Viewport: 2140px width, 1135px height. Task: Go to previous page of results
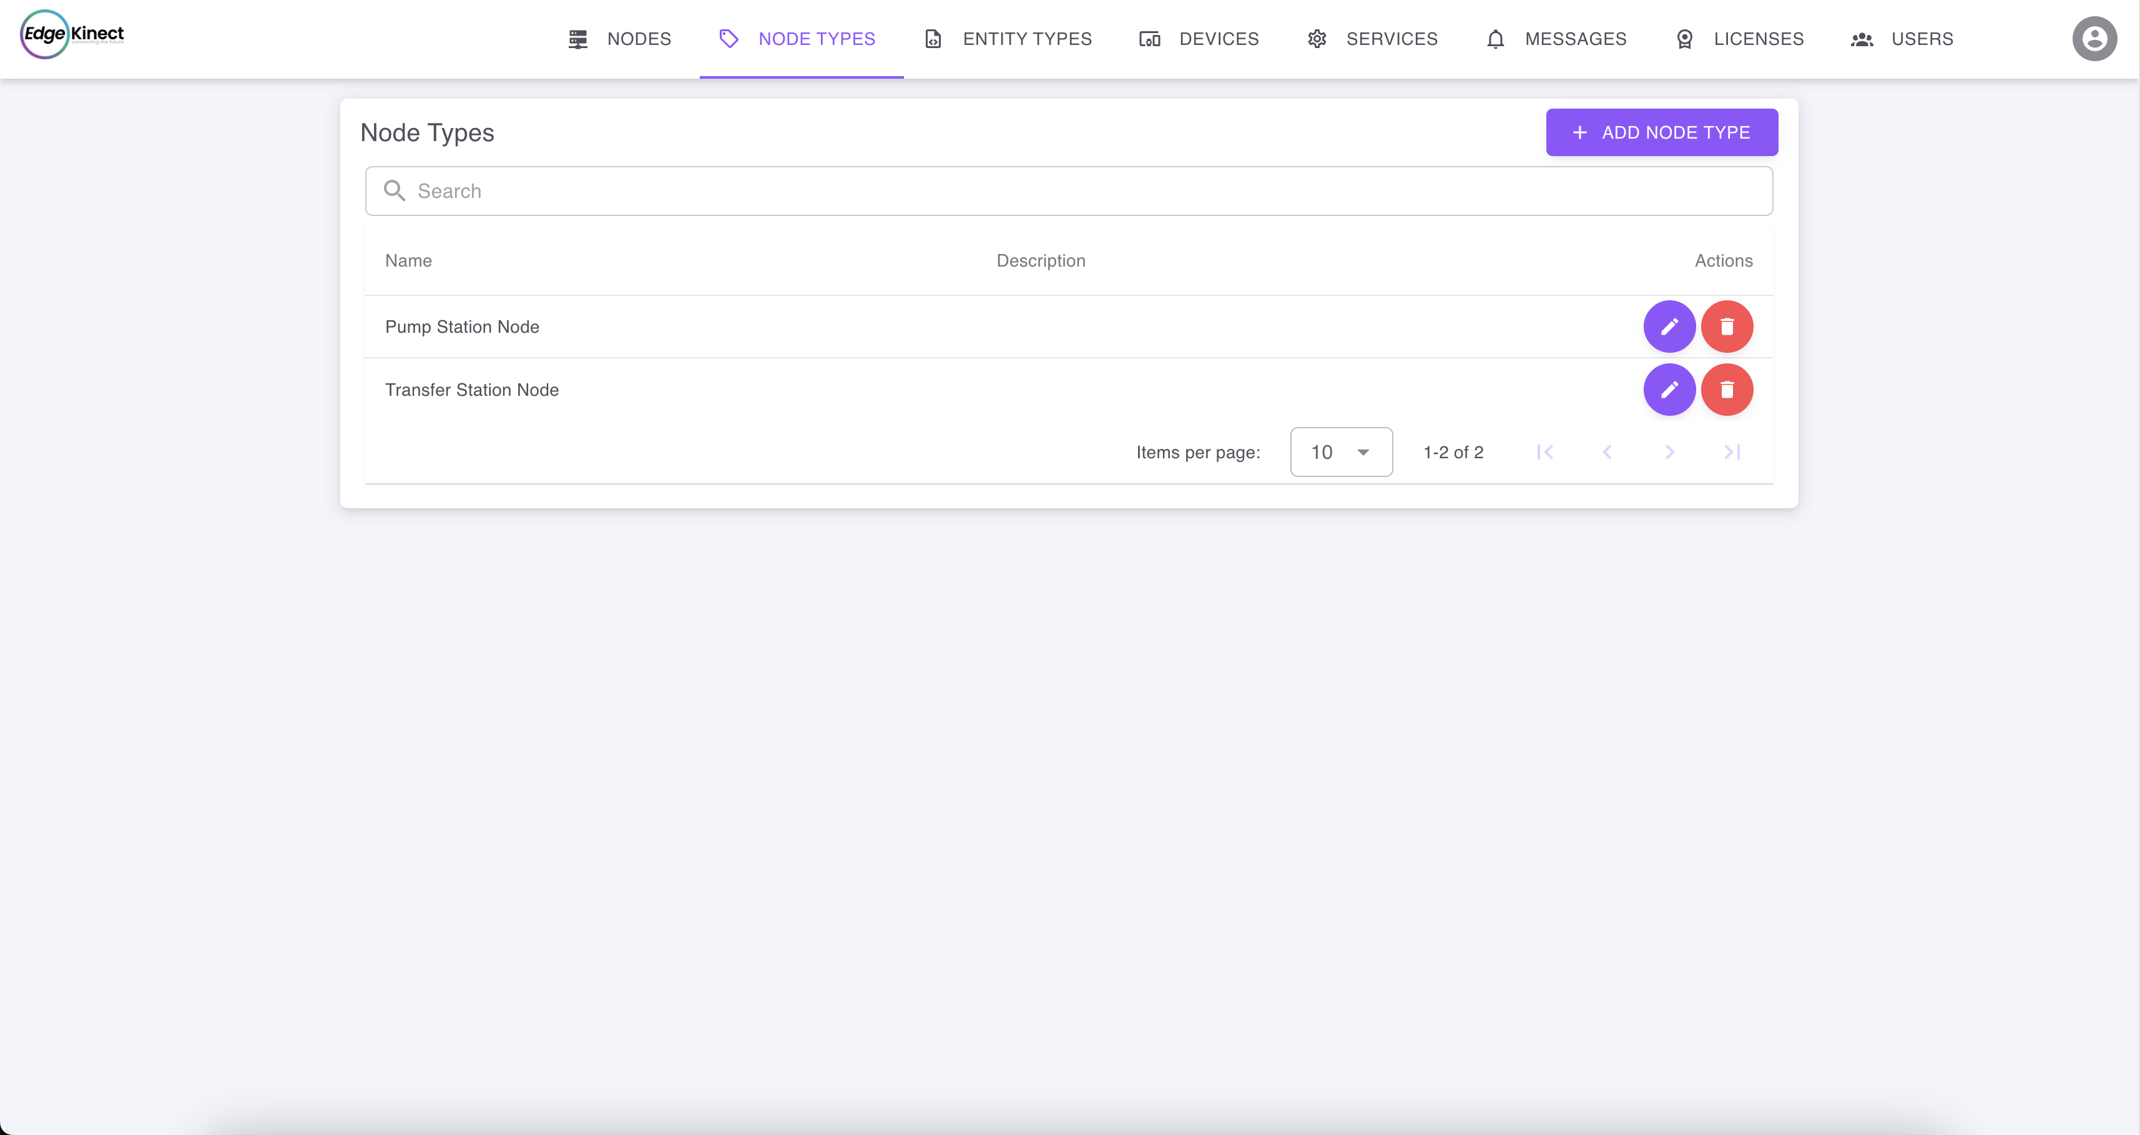click(1607, 452)
